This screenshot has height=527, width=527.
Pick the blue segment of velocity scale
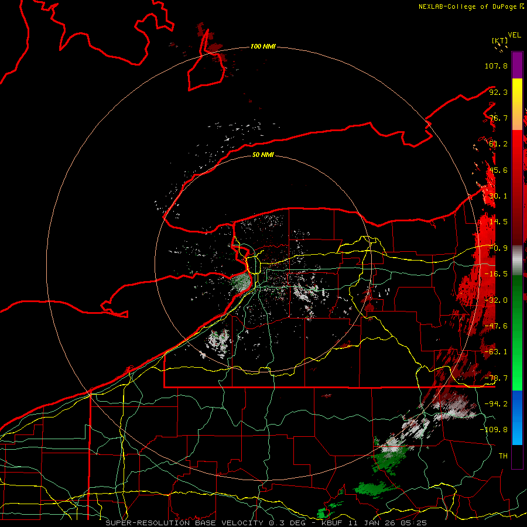(x=517, y=418)
